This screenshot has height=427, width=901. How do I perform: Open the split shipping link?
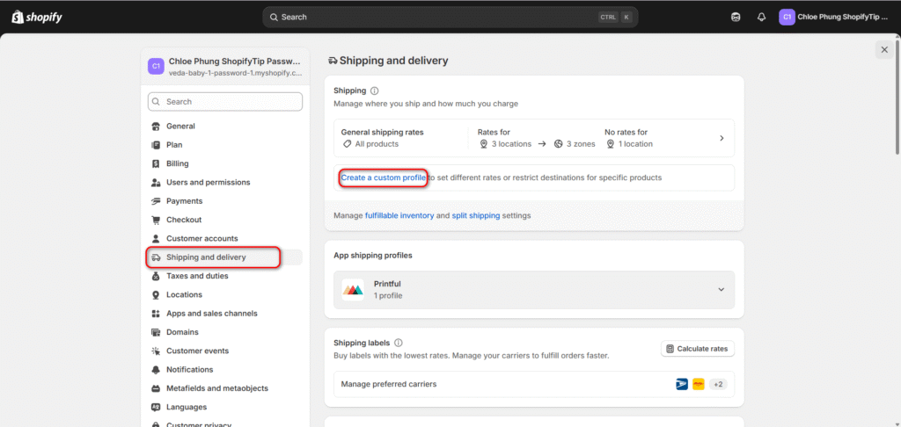476,216
